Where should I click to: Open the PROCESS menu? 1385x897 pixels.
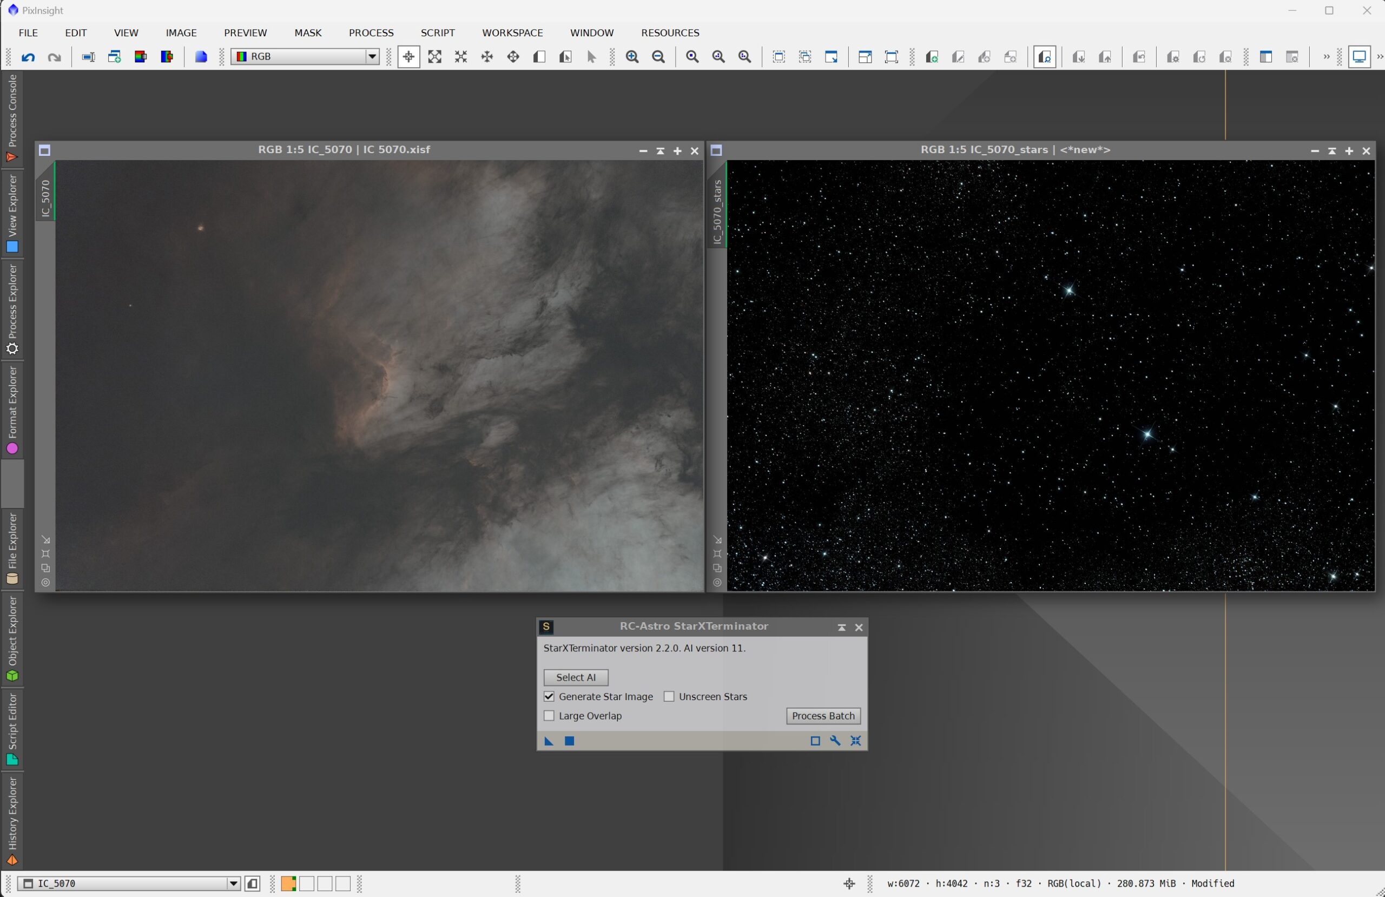371,32
